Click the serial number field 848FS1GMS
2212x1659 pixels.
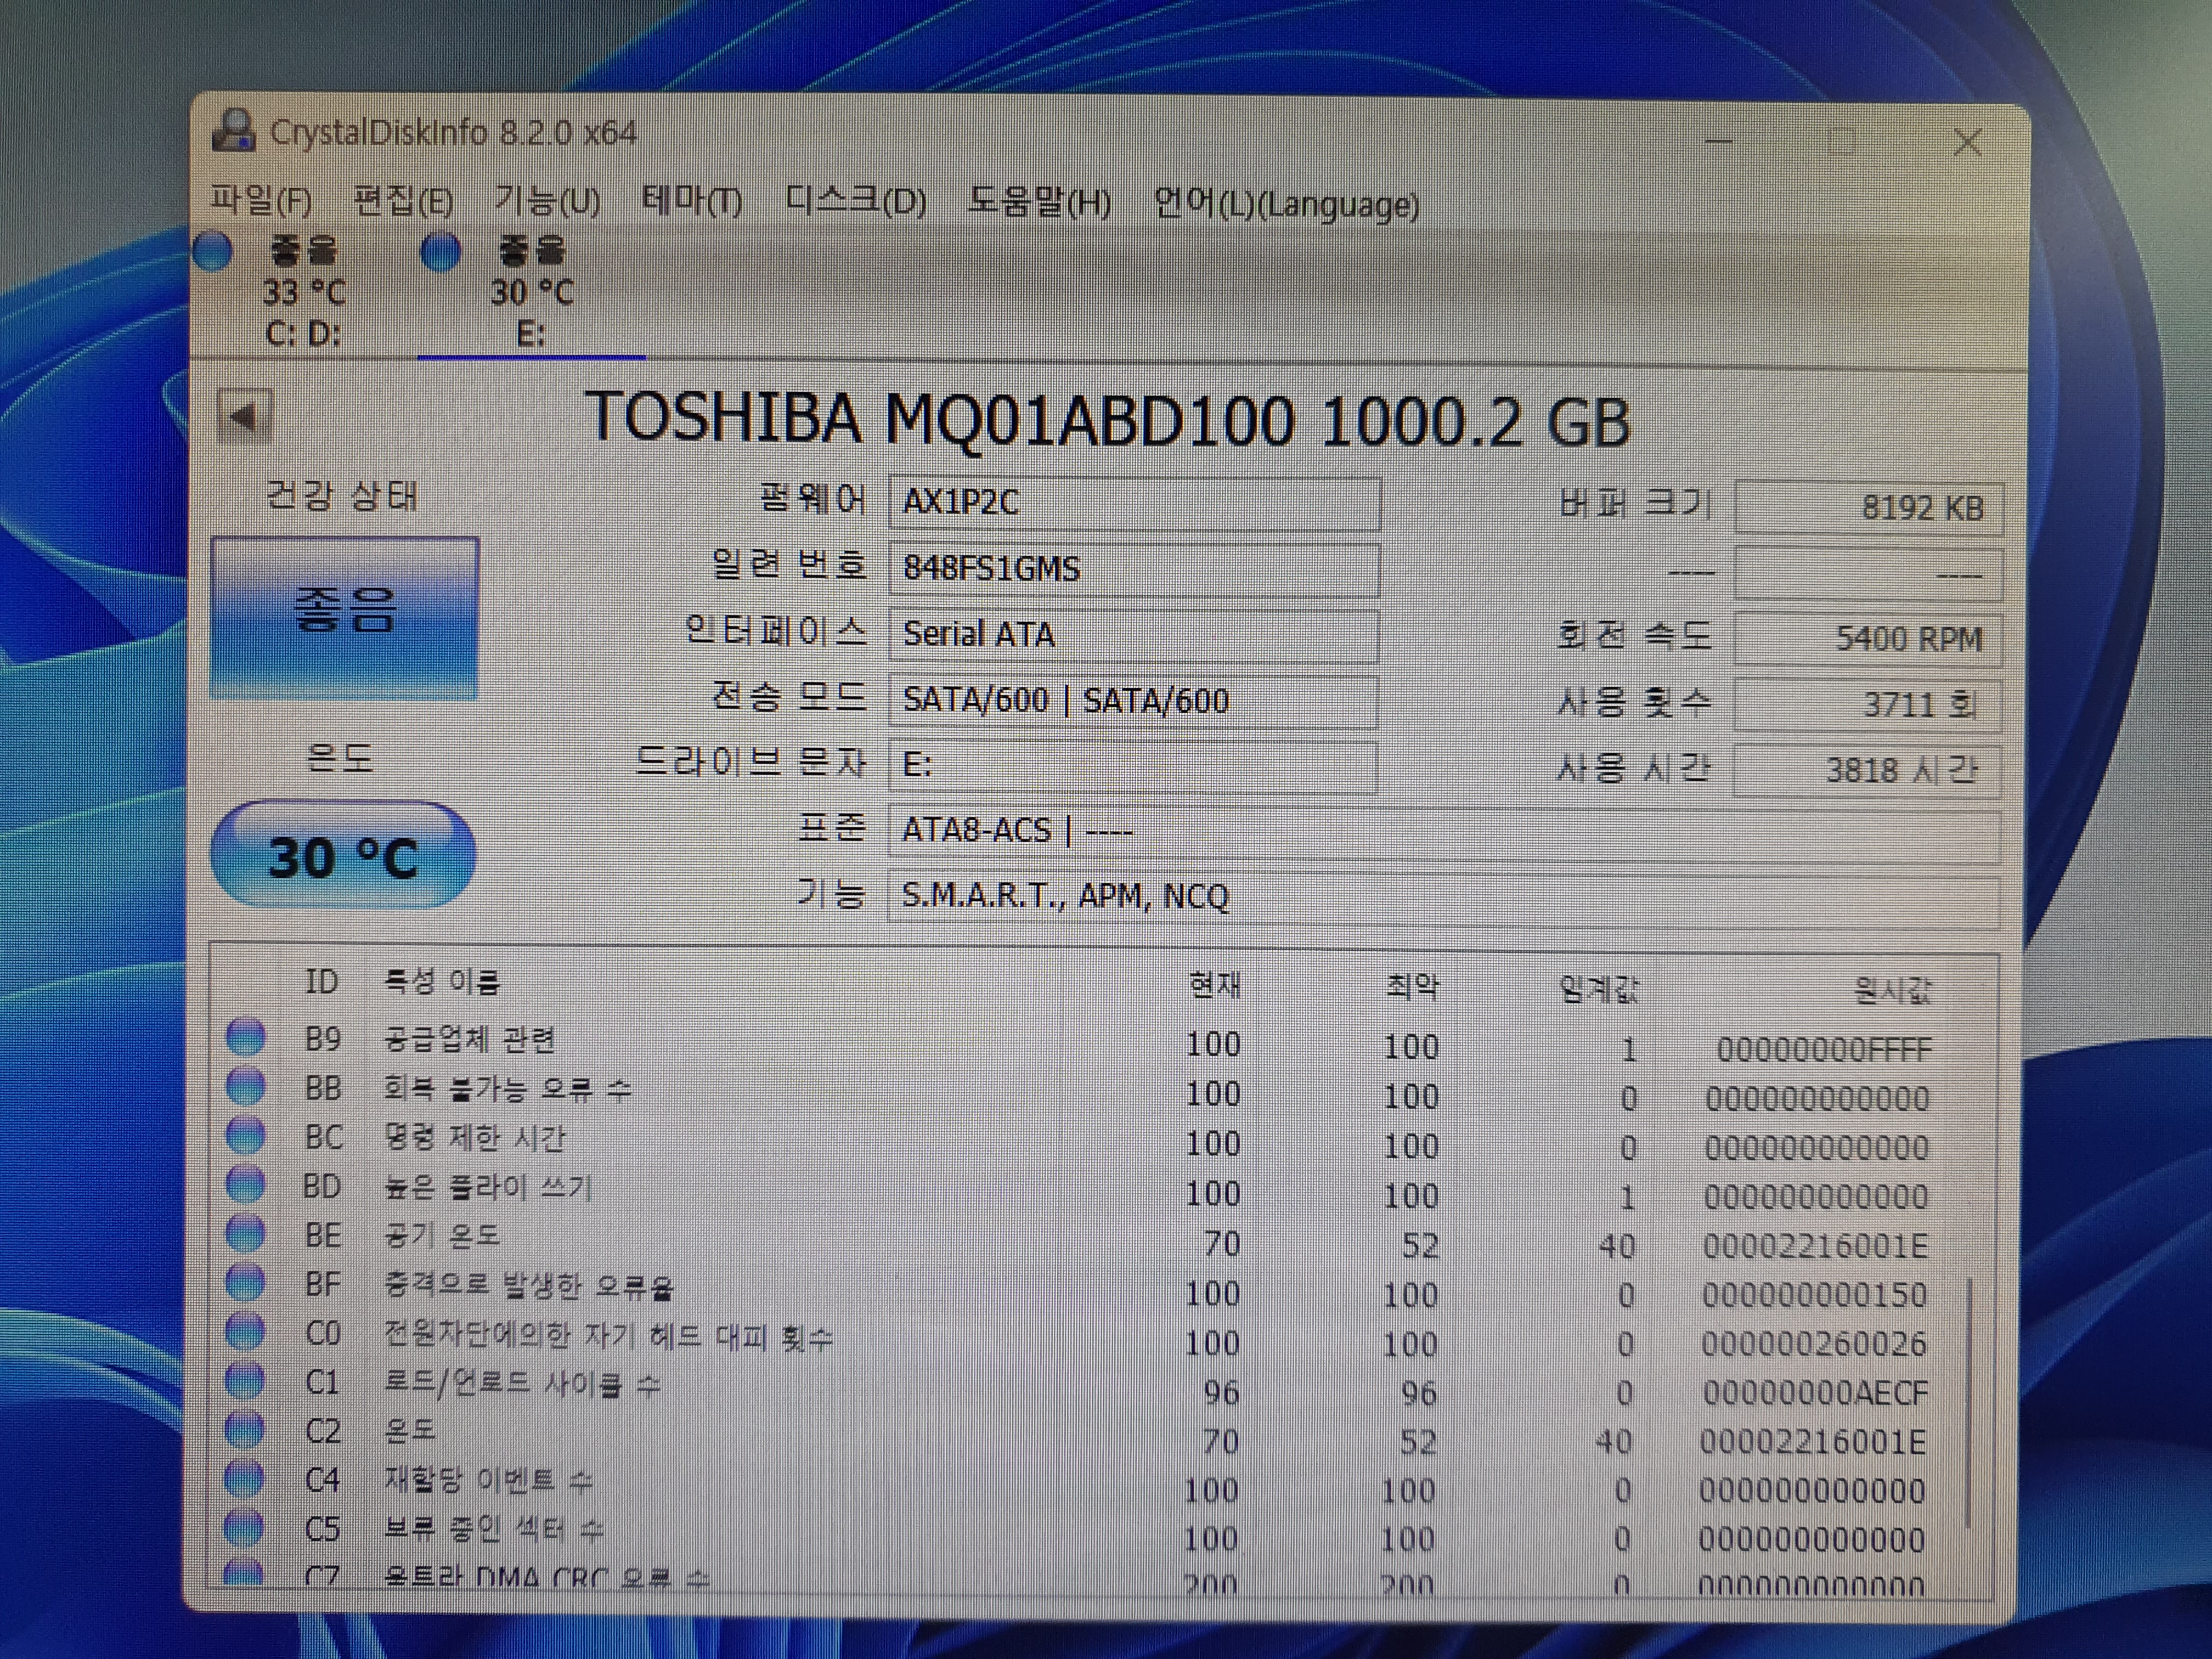pyautogui.click(x=1134, y=569)
